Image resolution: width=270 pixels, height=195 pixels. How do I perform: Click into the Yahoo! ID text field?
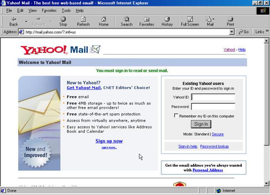(213, 97)
